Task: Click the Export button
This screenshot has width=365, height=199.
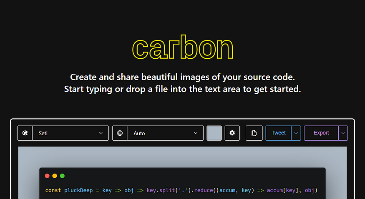Action: 321,133
